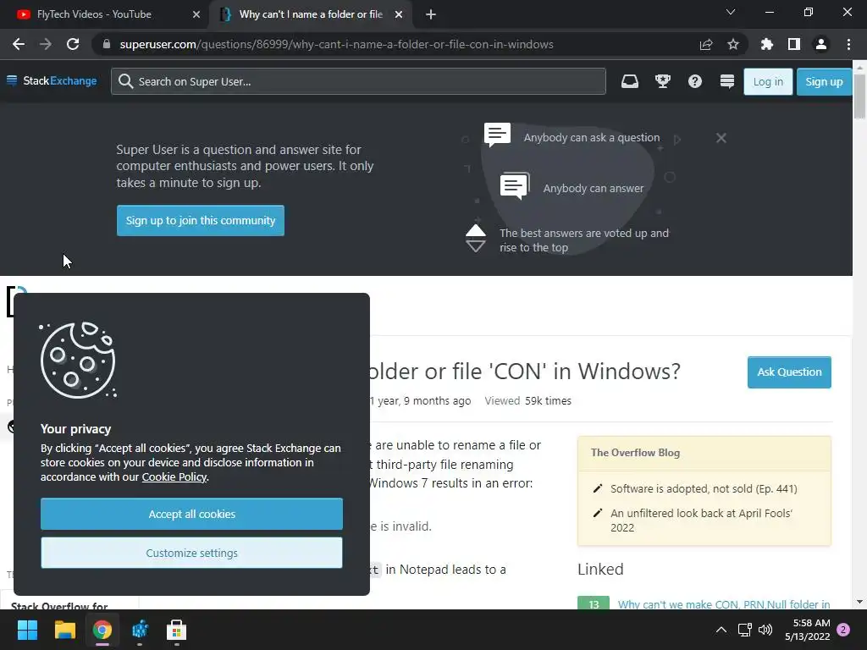This screenshot has height=650, width=867.
Task: Open the network display tray icon
Action: (744, 630)
